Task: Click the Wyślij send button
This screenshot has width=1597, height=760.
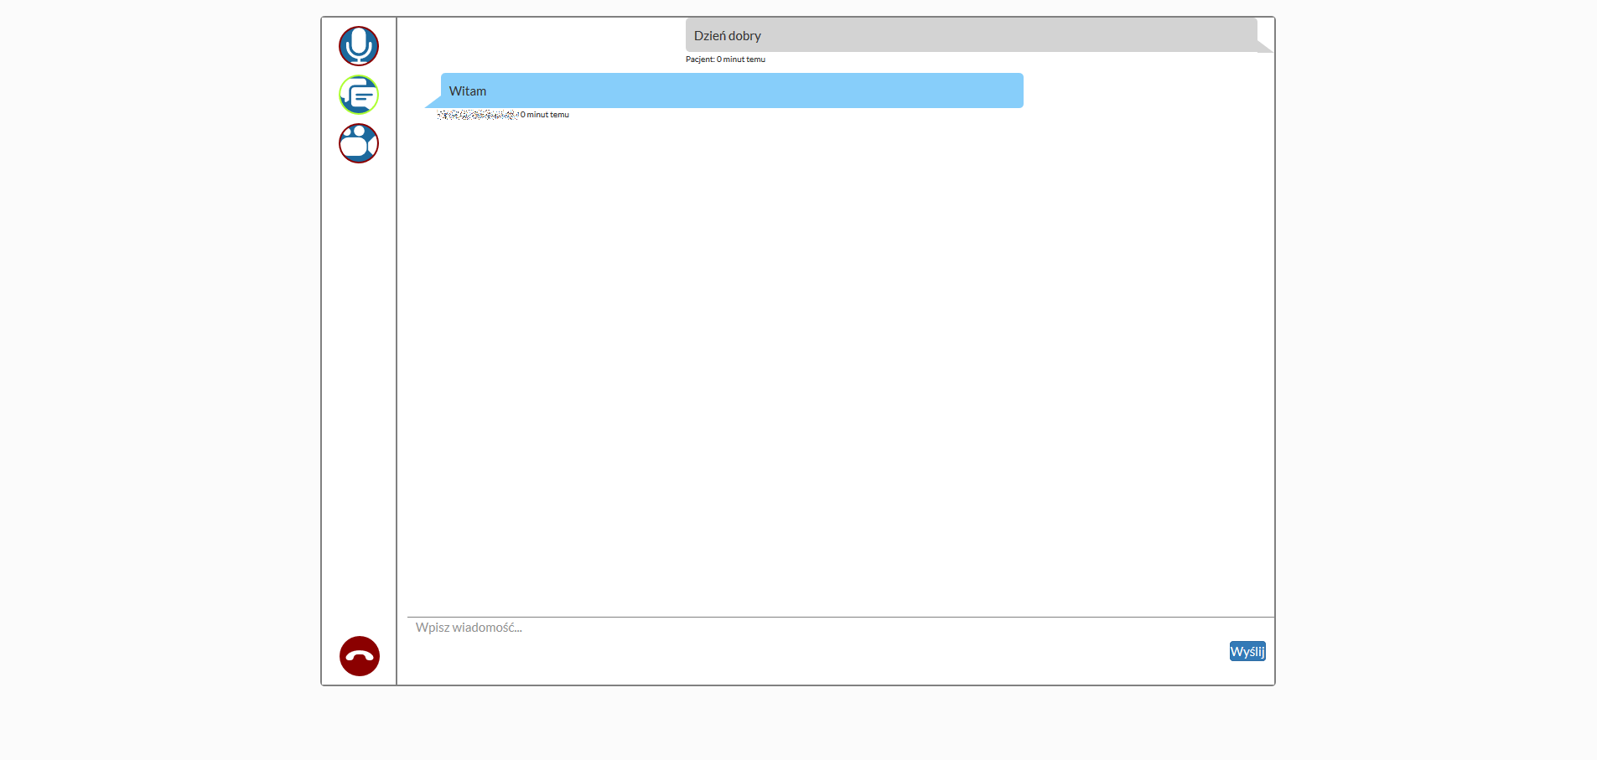Action: click(1247, 651)
